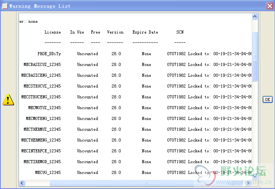
Task: Select the MECMOTUI_12345 license name
Action: [x=44, y=108]
